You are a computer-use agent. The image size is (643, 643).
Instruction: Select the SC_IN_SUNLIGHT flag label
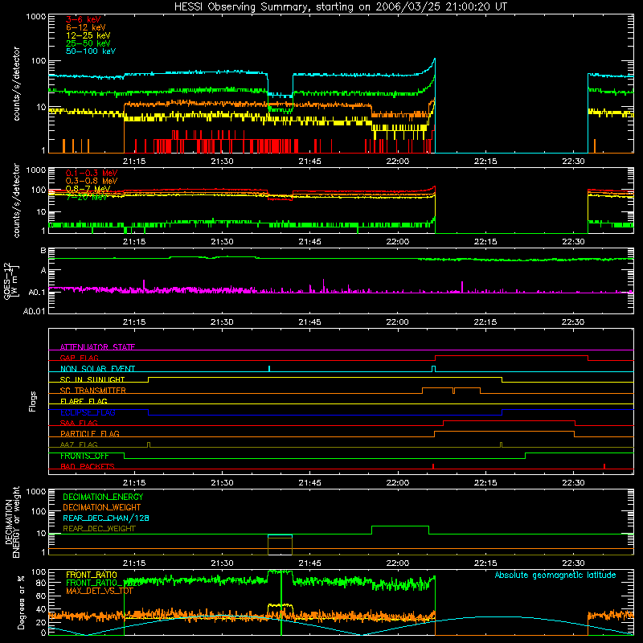92,379
